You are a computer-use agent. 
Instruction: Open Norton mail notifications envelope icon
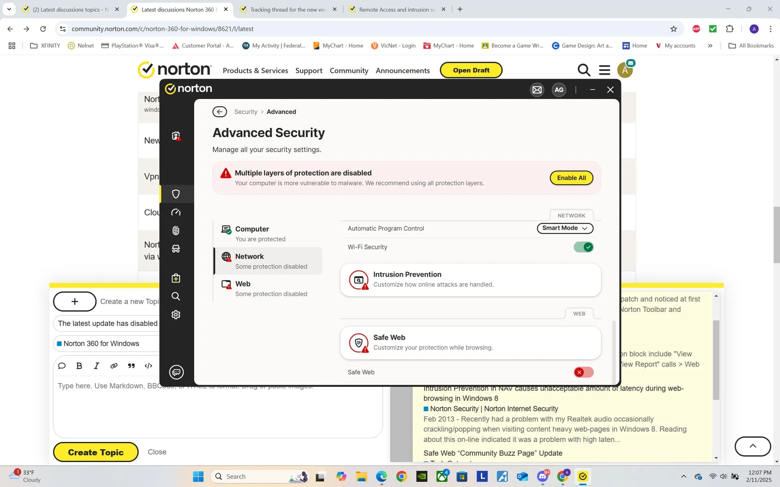pyautogui.click(x=537, y=90)
